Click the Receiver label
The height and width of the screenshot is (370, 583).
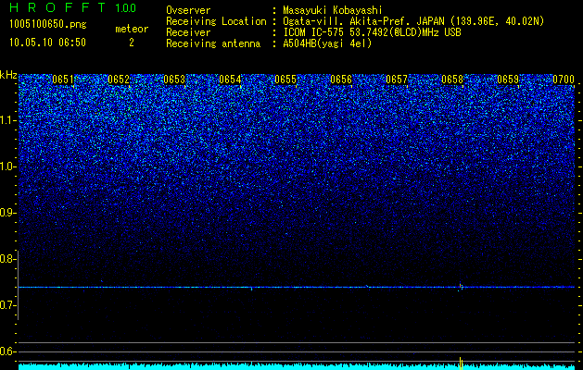click(188, 32)
